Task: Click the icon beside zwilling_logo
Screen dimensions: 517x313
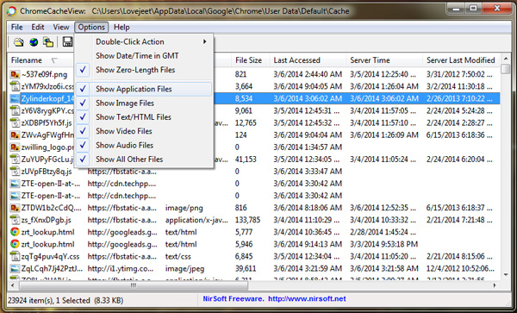Action: (15, 147)
